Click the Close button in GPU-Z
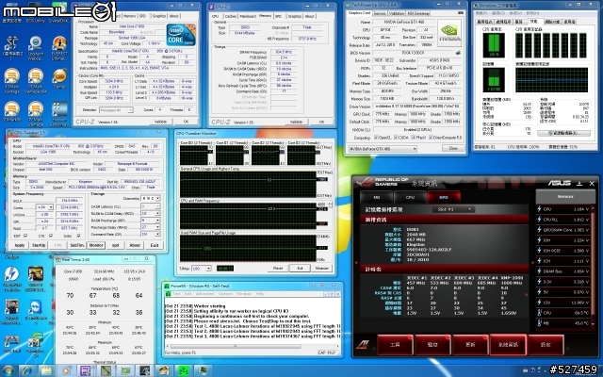The width and height of the screenshot is (603, 377). pos(453,149)
